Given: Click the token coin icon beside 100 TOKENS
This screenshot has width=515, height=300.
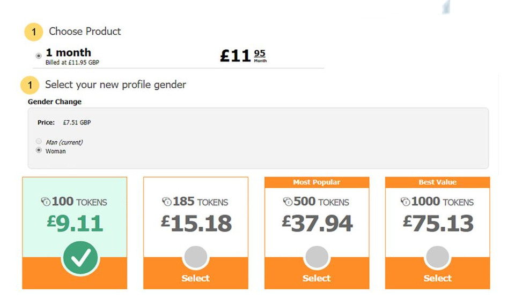Looking at the screenshot, I should coord(46,202).
